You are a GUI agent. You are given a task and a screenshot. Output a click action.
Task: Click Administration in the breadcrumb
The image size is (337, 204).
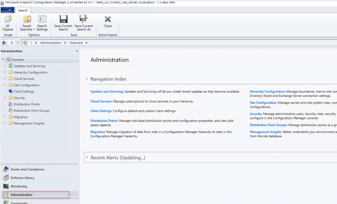pos(51,43)
